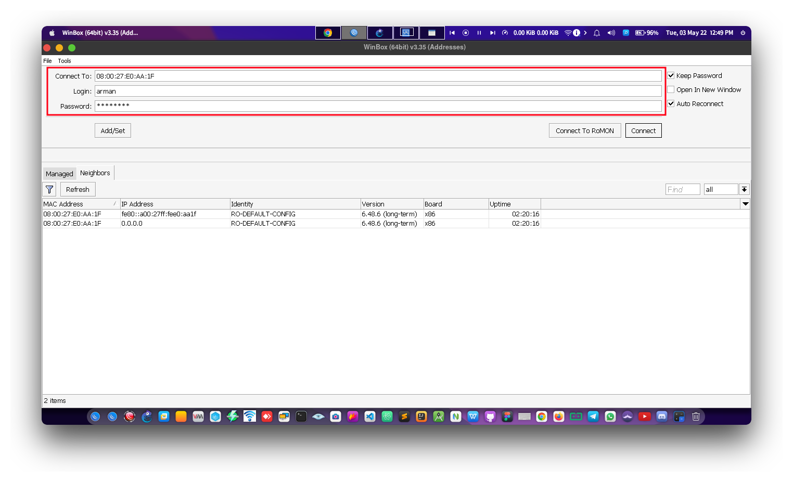Open Visual Studio Code from the dock
The width and height of the screenshot is (793, 482).
pos(370,416)
